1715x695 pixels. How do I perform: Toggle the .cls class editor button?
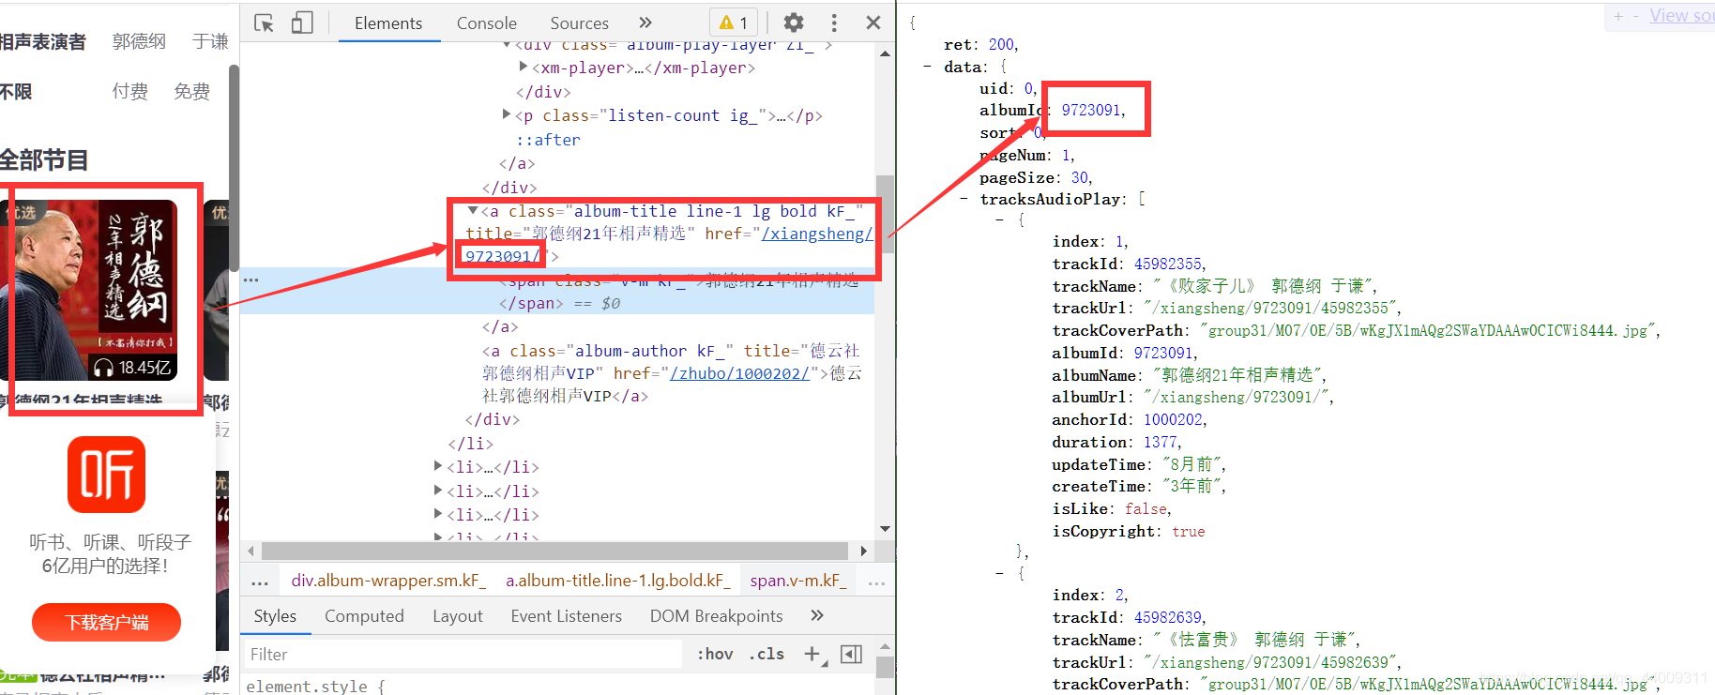[766, 654]
